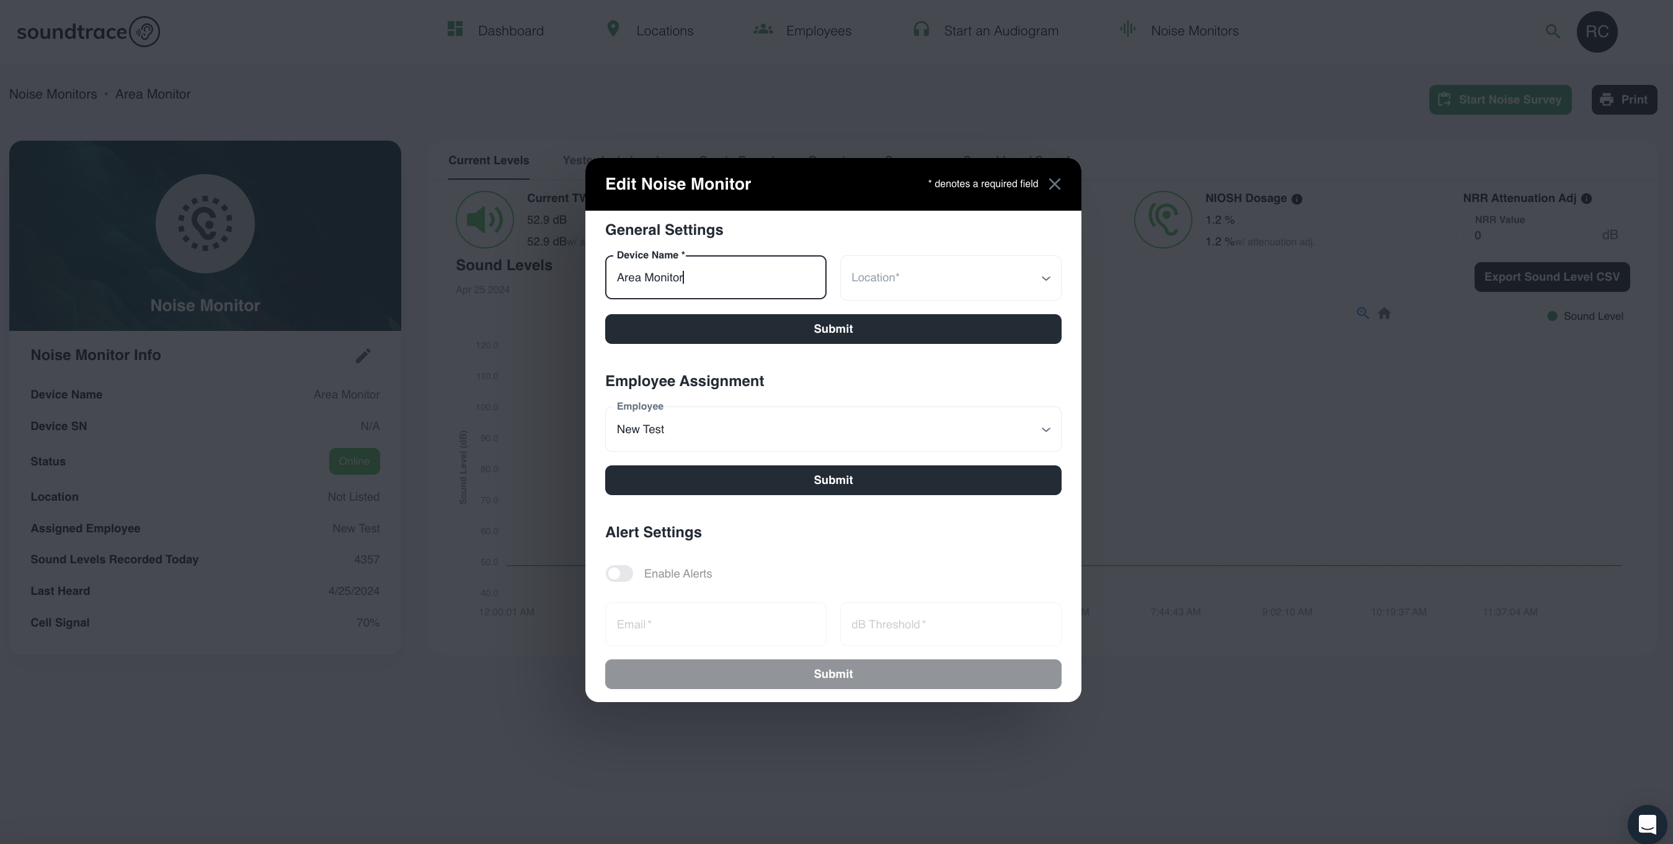Screen dimensions: 1673x844
Task: Click the chart home reset icon
Action: point(1384,314)
